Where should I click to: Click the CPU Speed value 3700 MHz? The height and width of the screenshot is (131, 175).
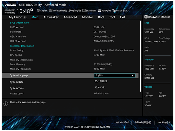pos(99,55)
